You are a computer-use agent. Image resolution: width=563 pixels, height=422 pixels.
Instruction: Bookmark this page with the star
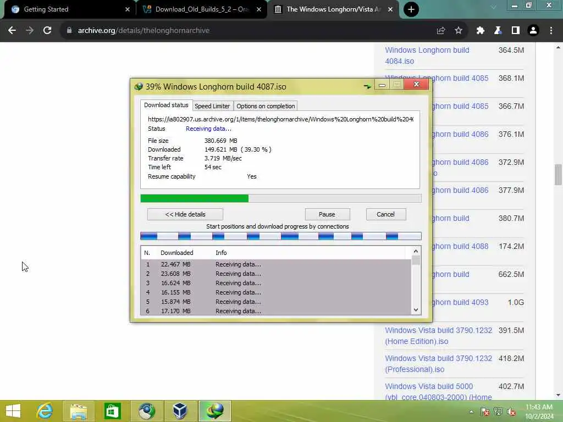point(459,31)
